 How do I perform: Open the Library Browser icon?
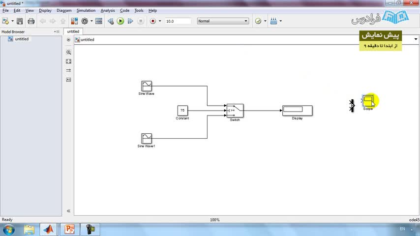tap(74, 21)
